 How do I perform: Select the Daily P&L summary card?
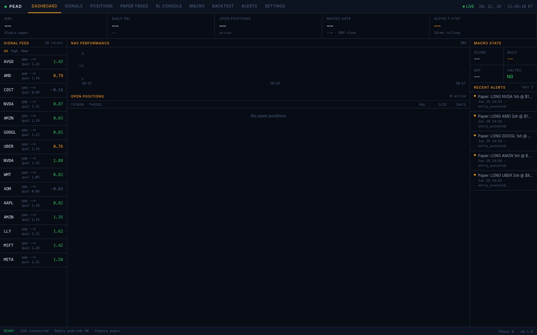tap(161, 26)
